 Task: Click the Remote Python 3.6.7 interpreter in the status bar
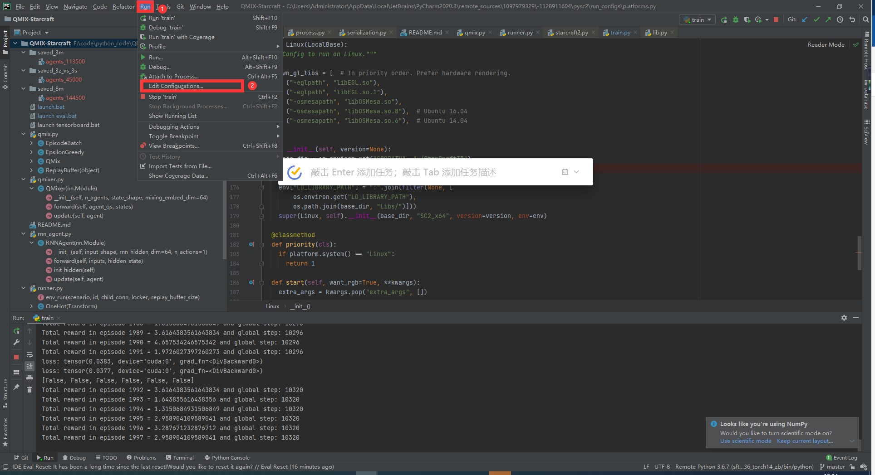[744, 467]
